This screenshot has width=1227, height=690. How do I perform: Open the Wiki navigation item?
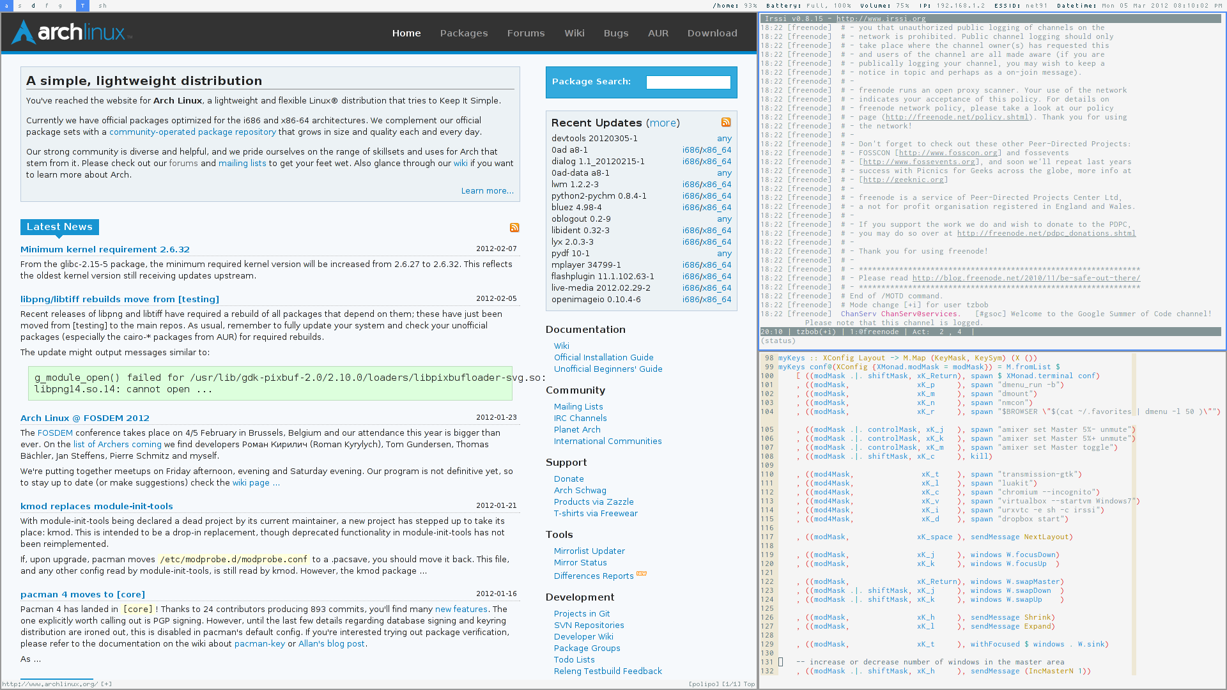point(575,33)
